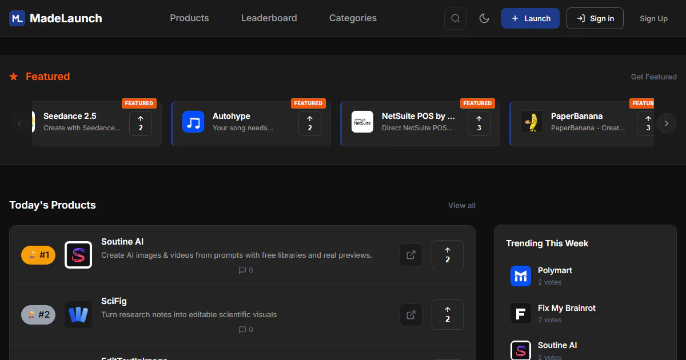Screen dimensions: 686x360
Task: Click the Sign in button
Action: click(595, 18)
